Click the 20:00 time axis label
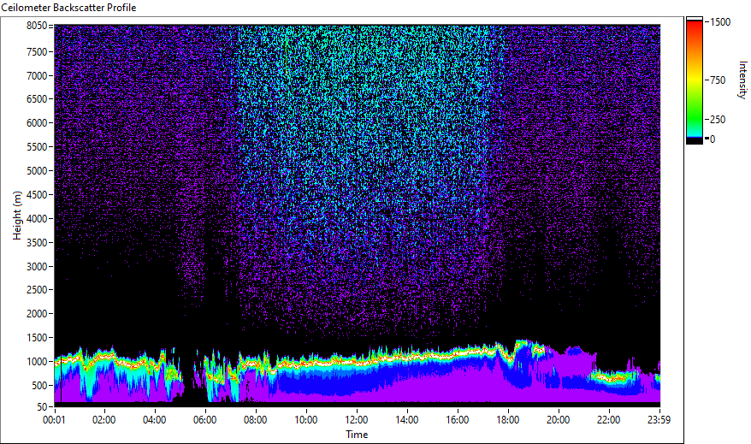Screen dimensions: 751x444 [559, 420]
